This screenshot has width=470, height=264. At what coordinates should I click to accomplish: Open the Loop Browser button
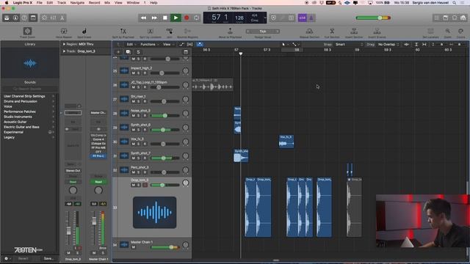(455, 18)
